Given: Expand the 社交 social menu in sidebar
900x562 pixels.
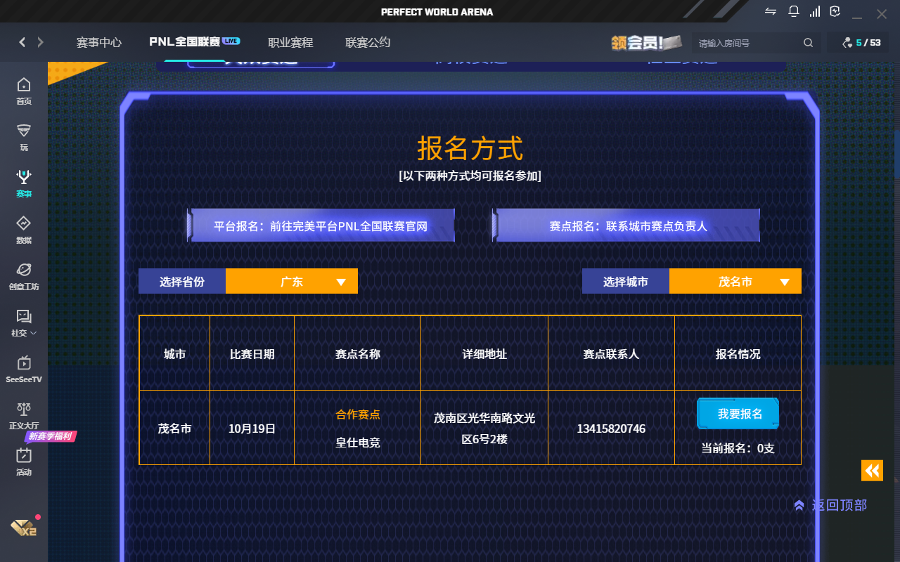Looking at the screenshot, I should coord(24,322).
